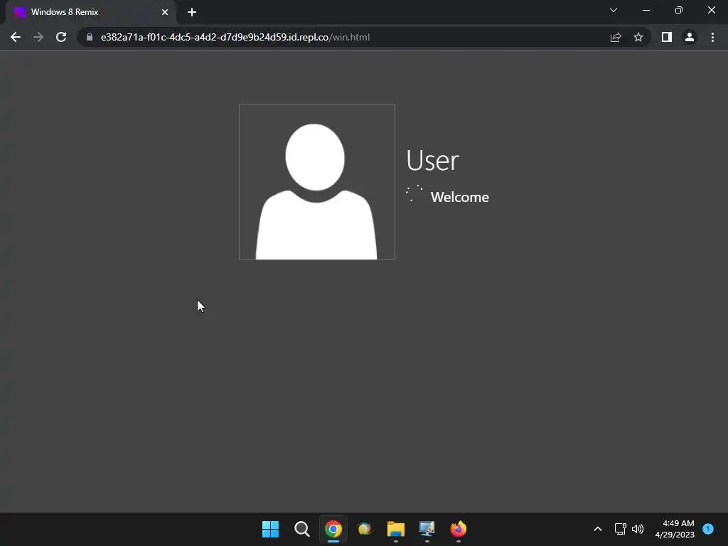The image size is (728, 546).
Task: View site information lock icon
Action: 90,37
